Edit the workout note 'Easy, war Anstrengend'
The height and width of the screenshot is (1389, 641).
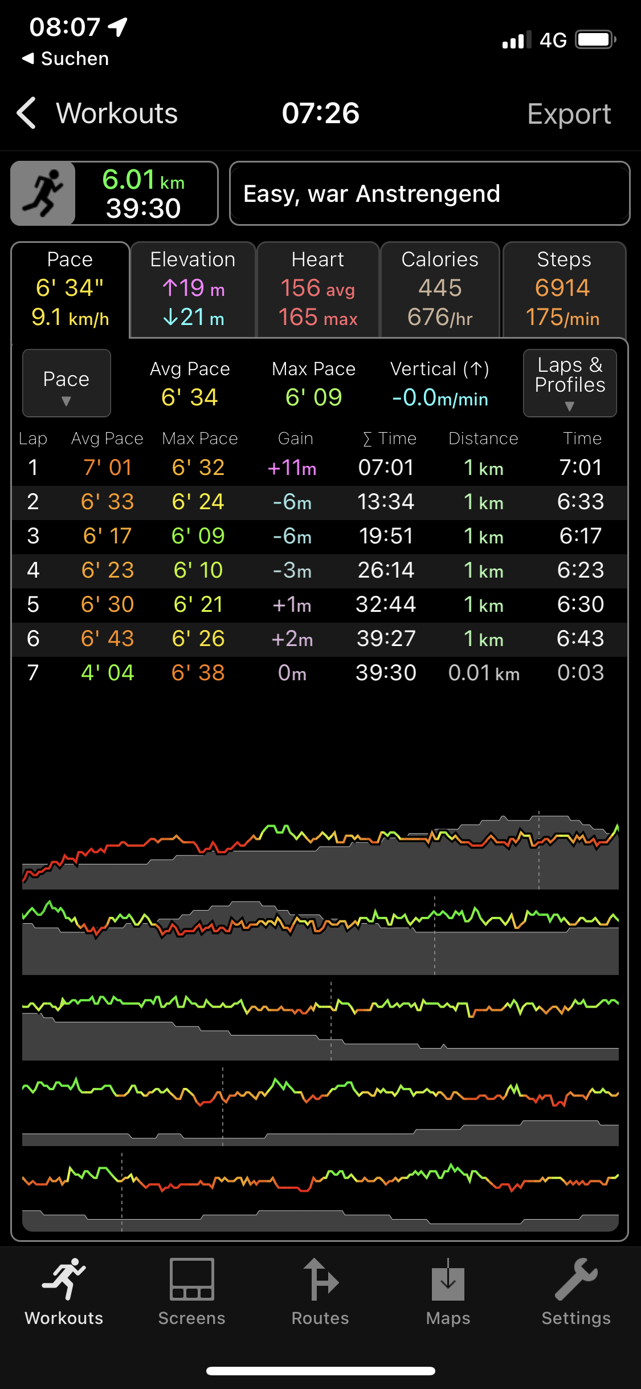coord(429,194)
